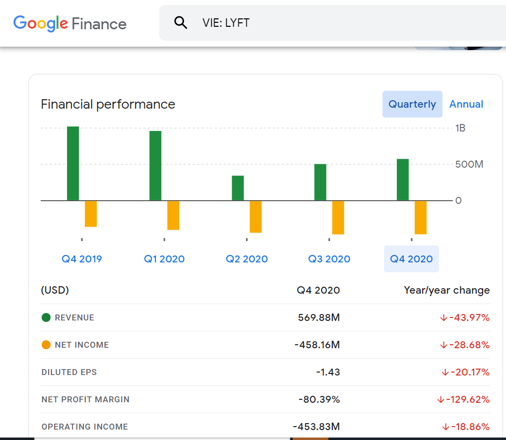Click the green Revenue legend dot
Viewport: 506px width, 440px height.
46,317
